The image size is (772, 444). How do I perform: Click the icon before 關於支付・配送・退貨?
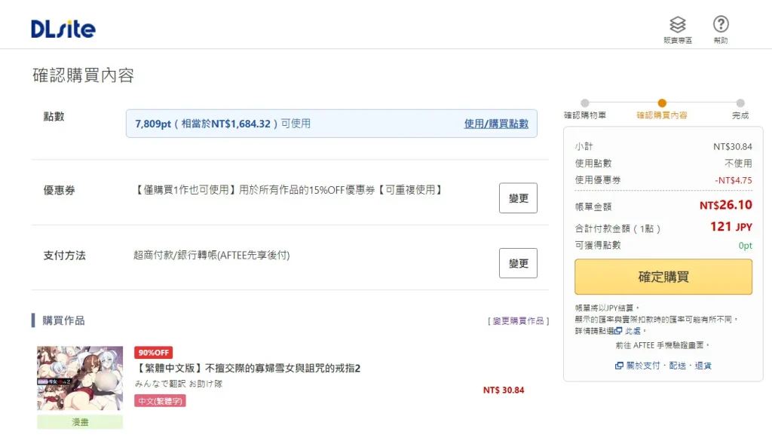[619, 366]
